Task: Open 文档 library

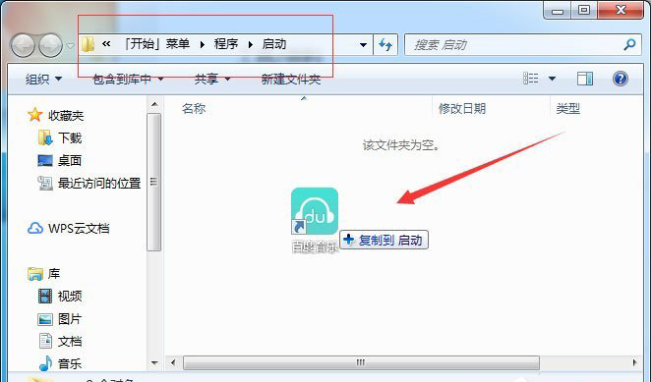Action: pyautogui.click(x=70, y=342)
